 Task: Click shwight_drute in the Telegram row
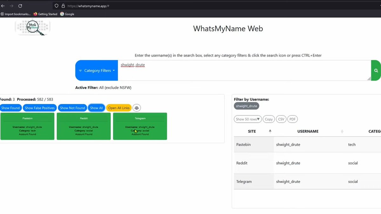tap(288, 182)
